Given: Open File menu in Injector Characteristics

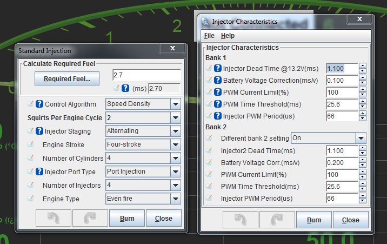Looking at the screenshot, I should [x=209, y=36].
